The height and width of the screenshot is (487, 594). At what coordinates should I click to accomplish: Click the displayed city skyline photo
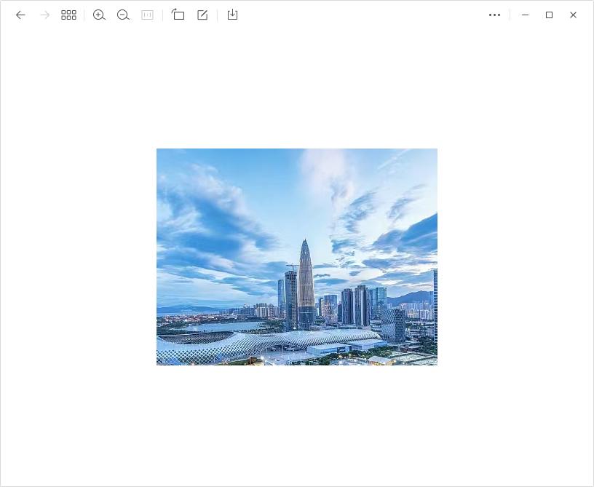297,257
